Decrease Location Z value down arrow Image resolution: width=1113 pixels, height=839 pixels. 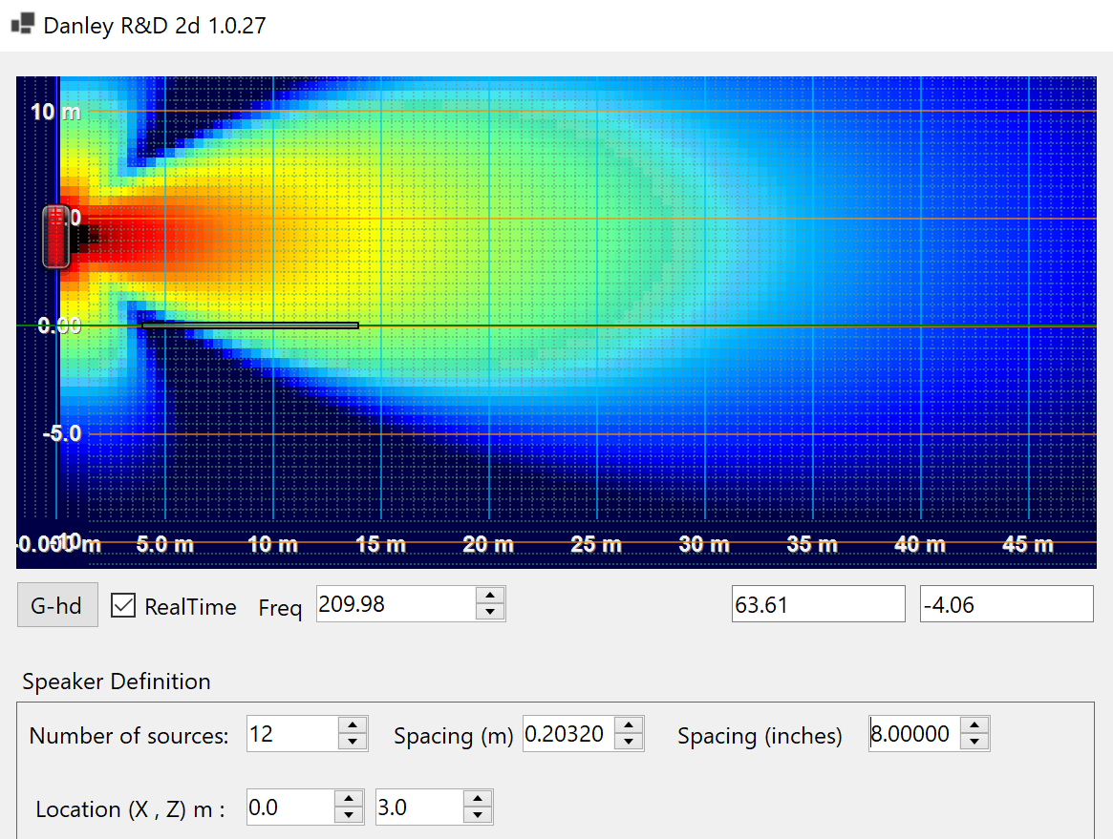point(478,815)
